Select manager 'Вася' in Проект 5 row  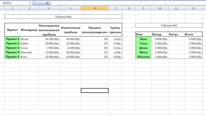[x=29, y=57]
